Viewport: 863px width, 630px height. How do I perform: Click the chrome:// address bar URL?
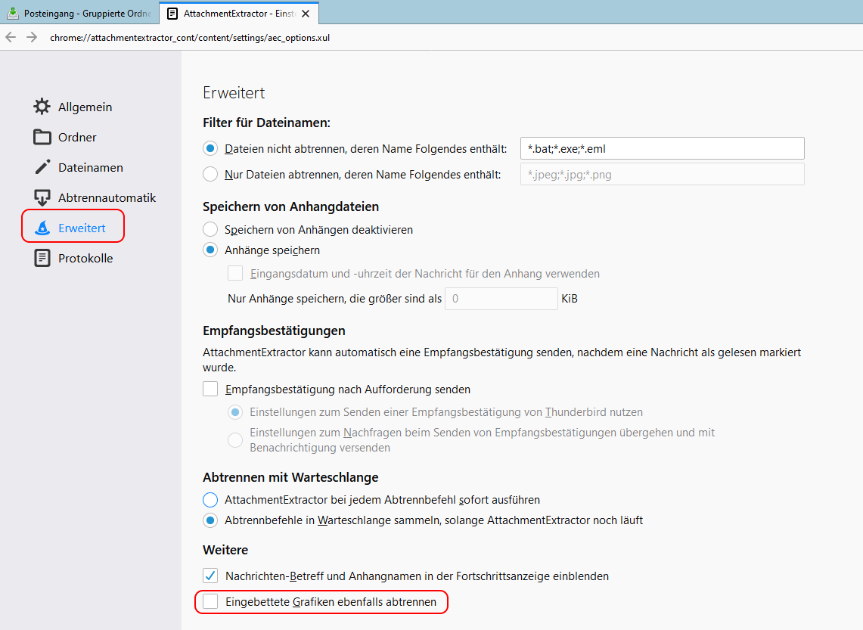pyautogui.click(x=190, y=37)
